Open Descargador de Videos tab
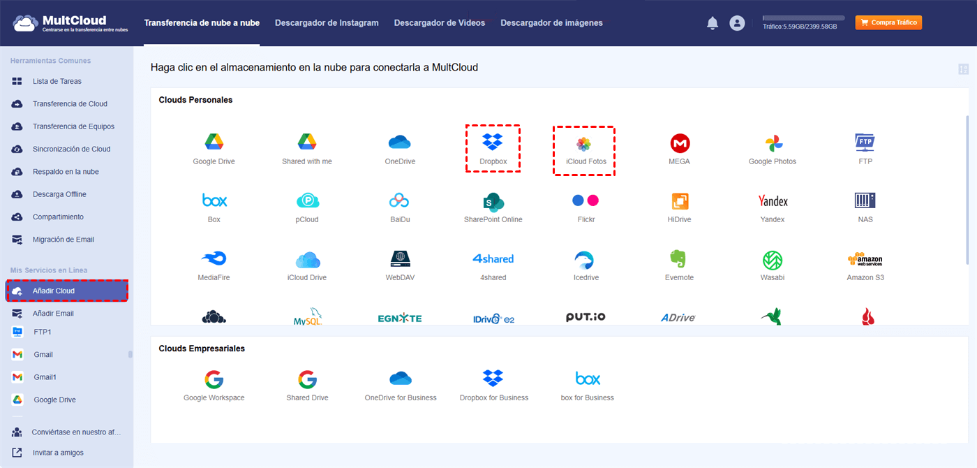The image size is (977, 468). tap(440, 23)
